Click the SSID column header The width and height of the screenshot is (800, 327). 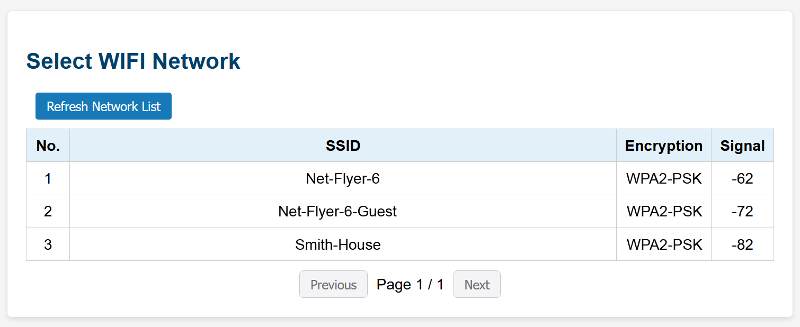tap(343, 146)
